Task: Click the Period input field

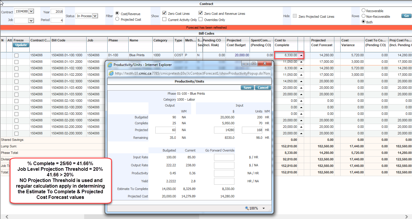Action: click(57, 20)
